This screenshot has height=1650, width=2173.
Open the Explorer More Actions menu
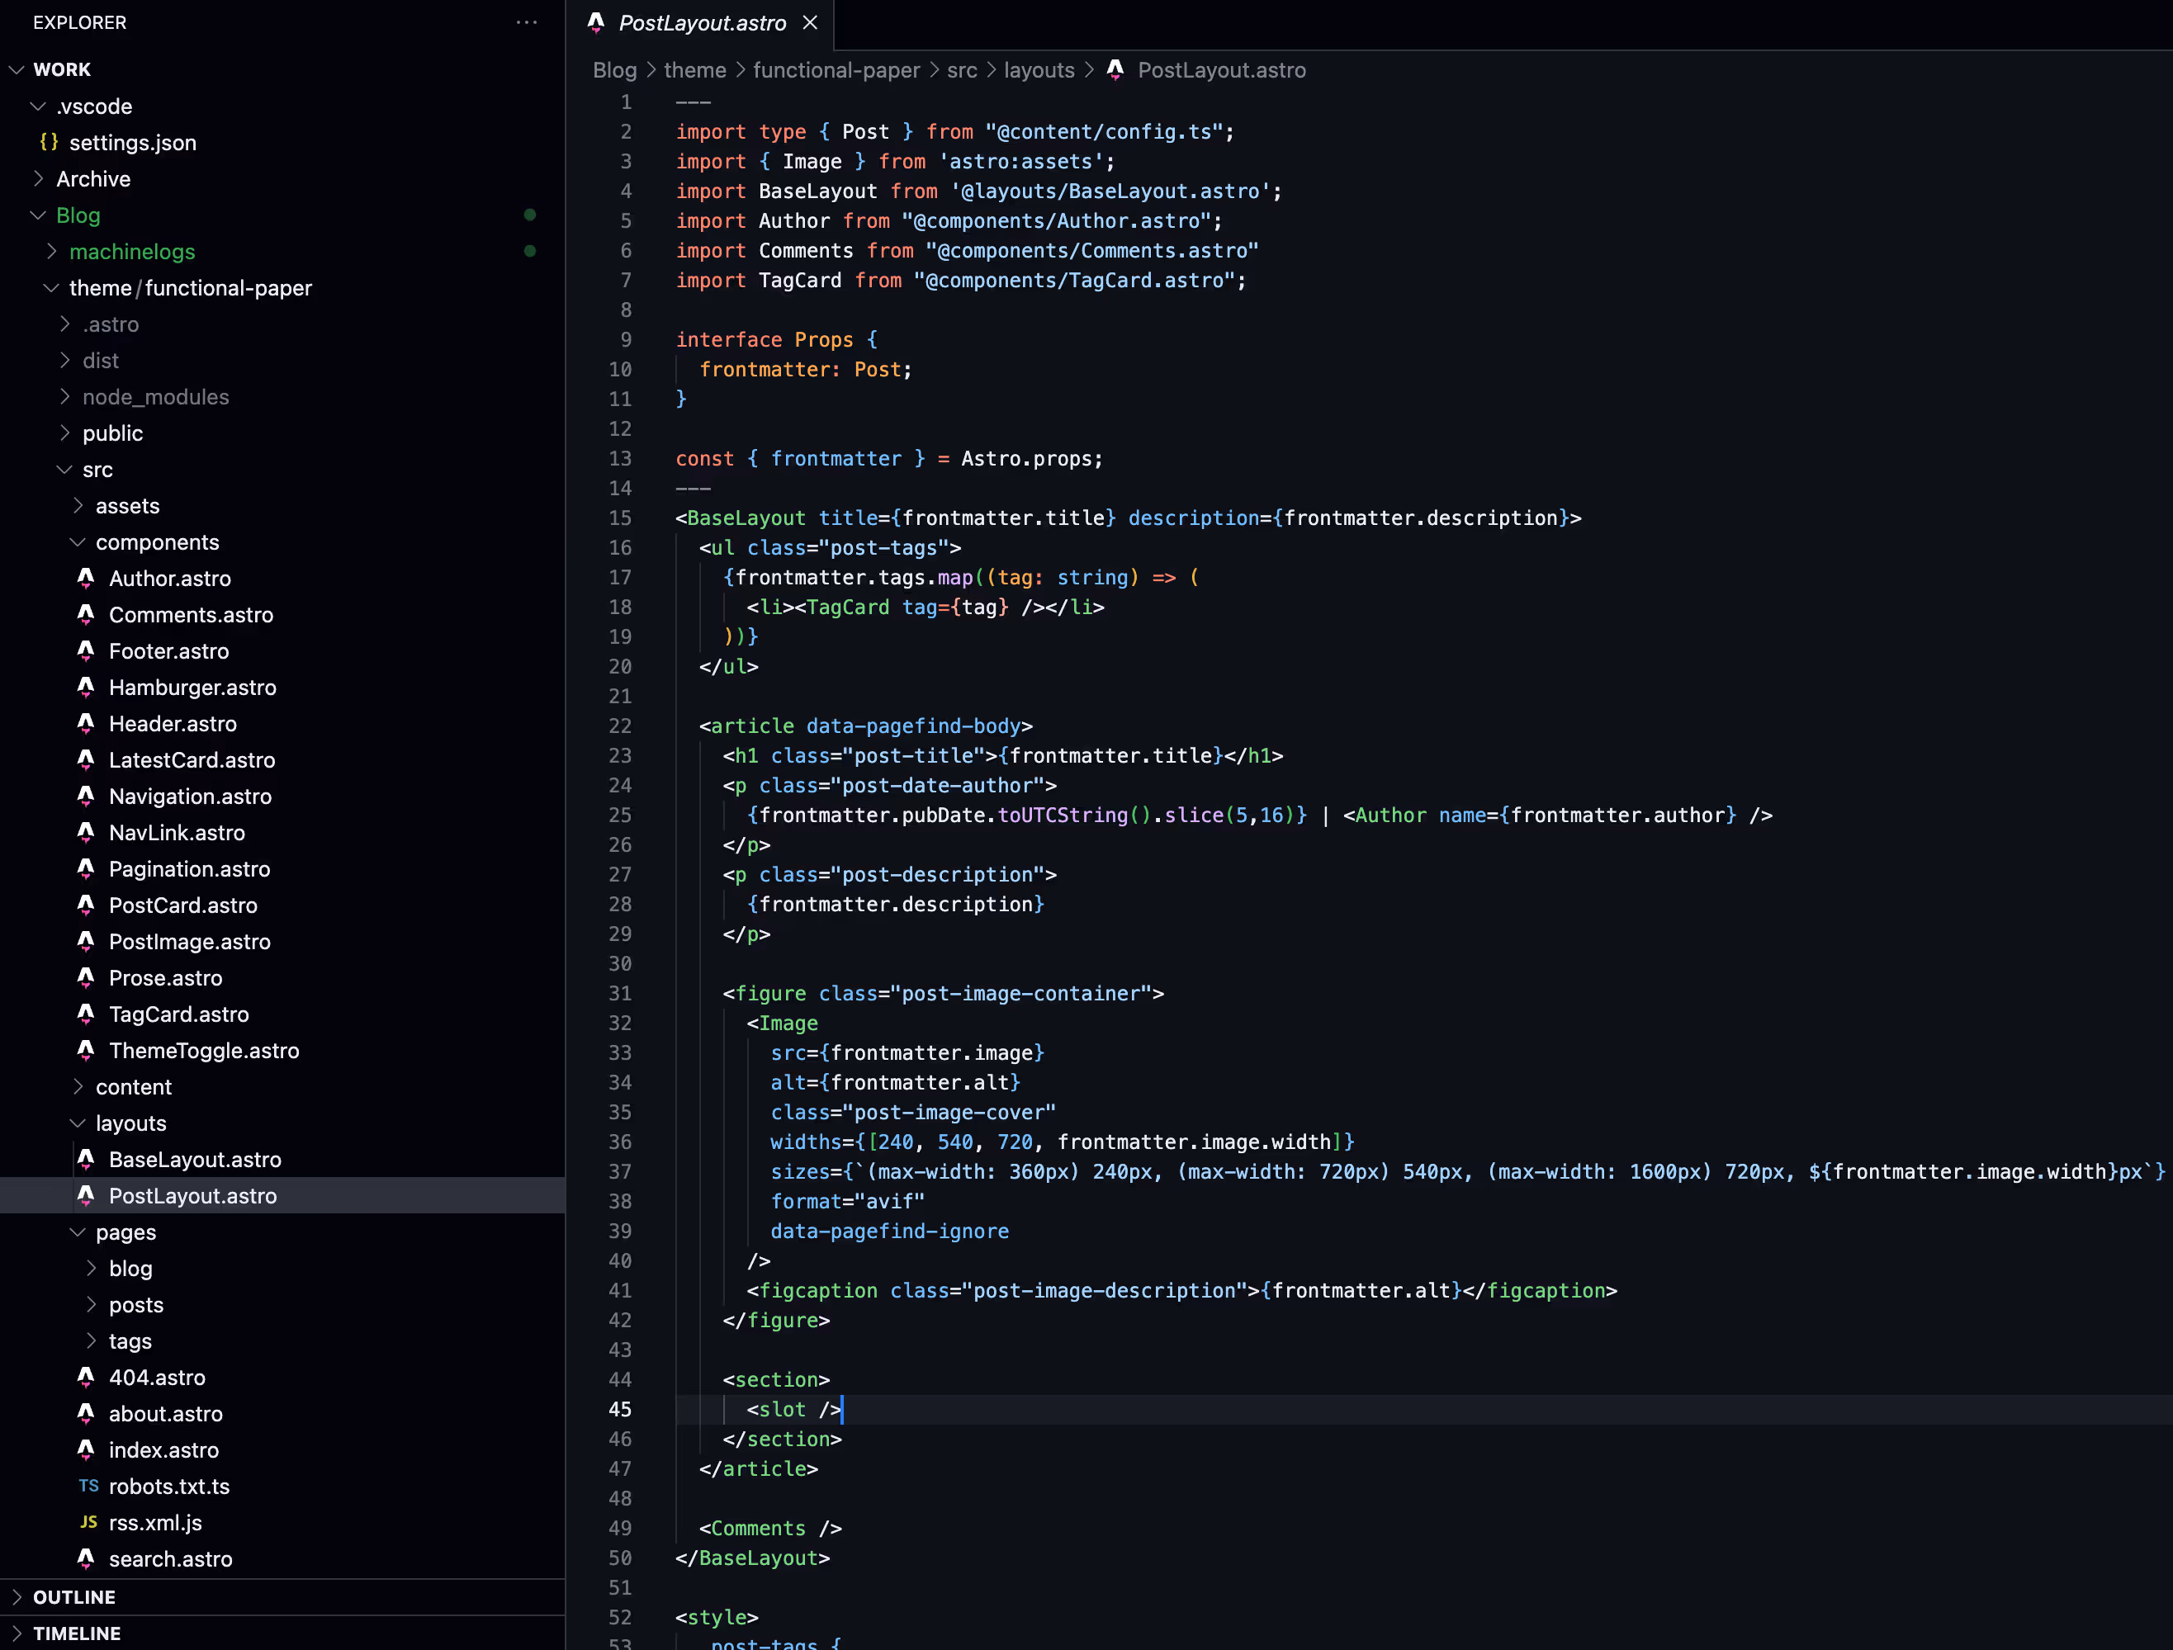528,22
